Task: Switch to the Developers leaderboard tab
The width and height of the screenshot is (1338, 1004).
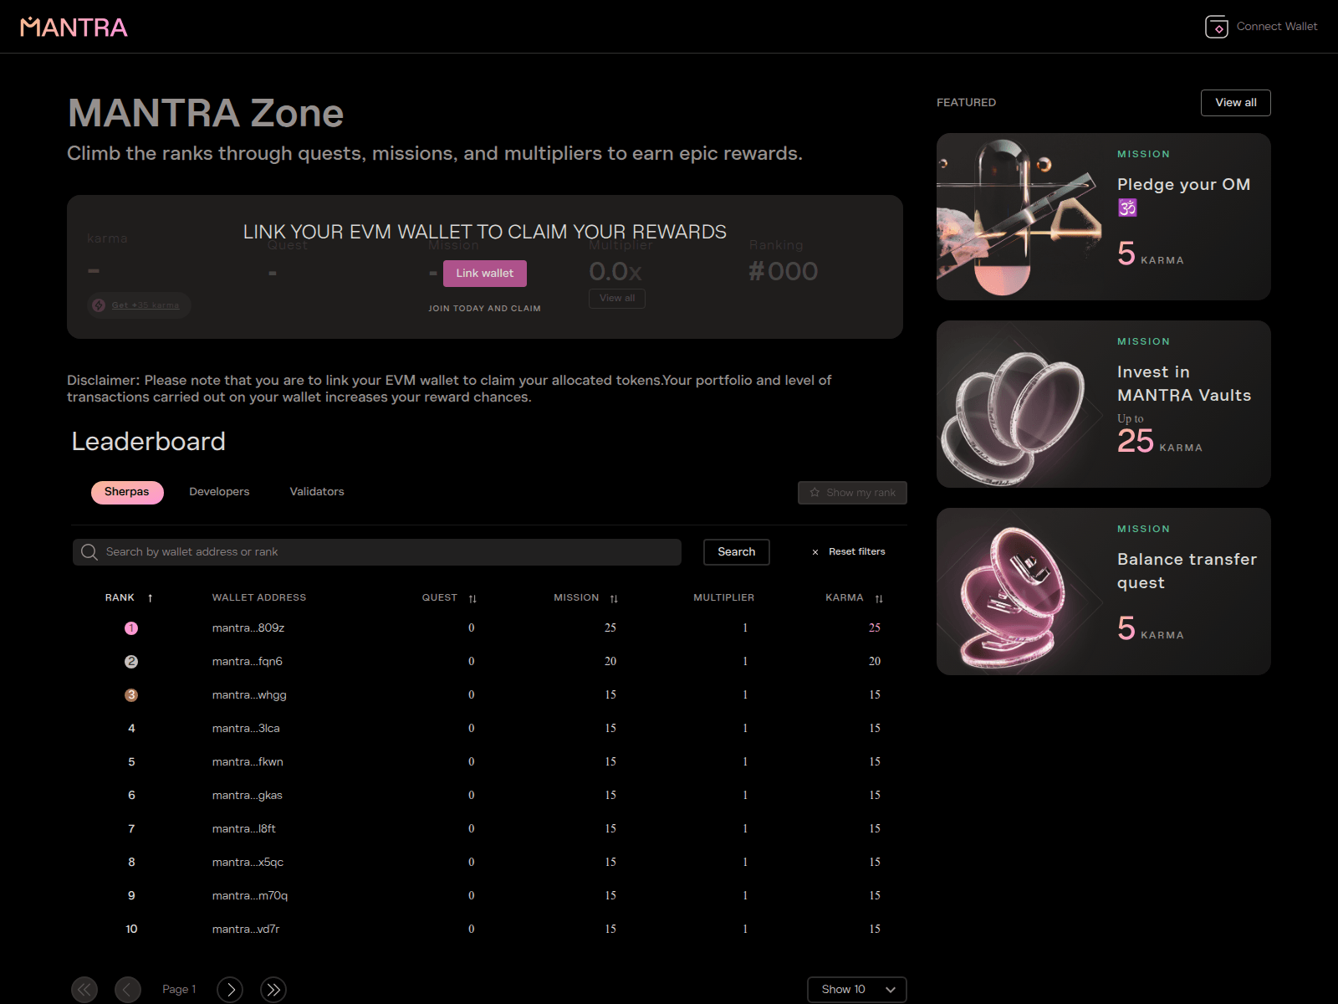Action: coord(219,492)
